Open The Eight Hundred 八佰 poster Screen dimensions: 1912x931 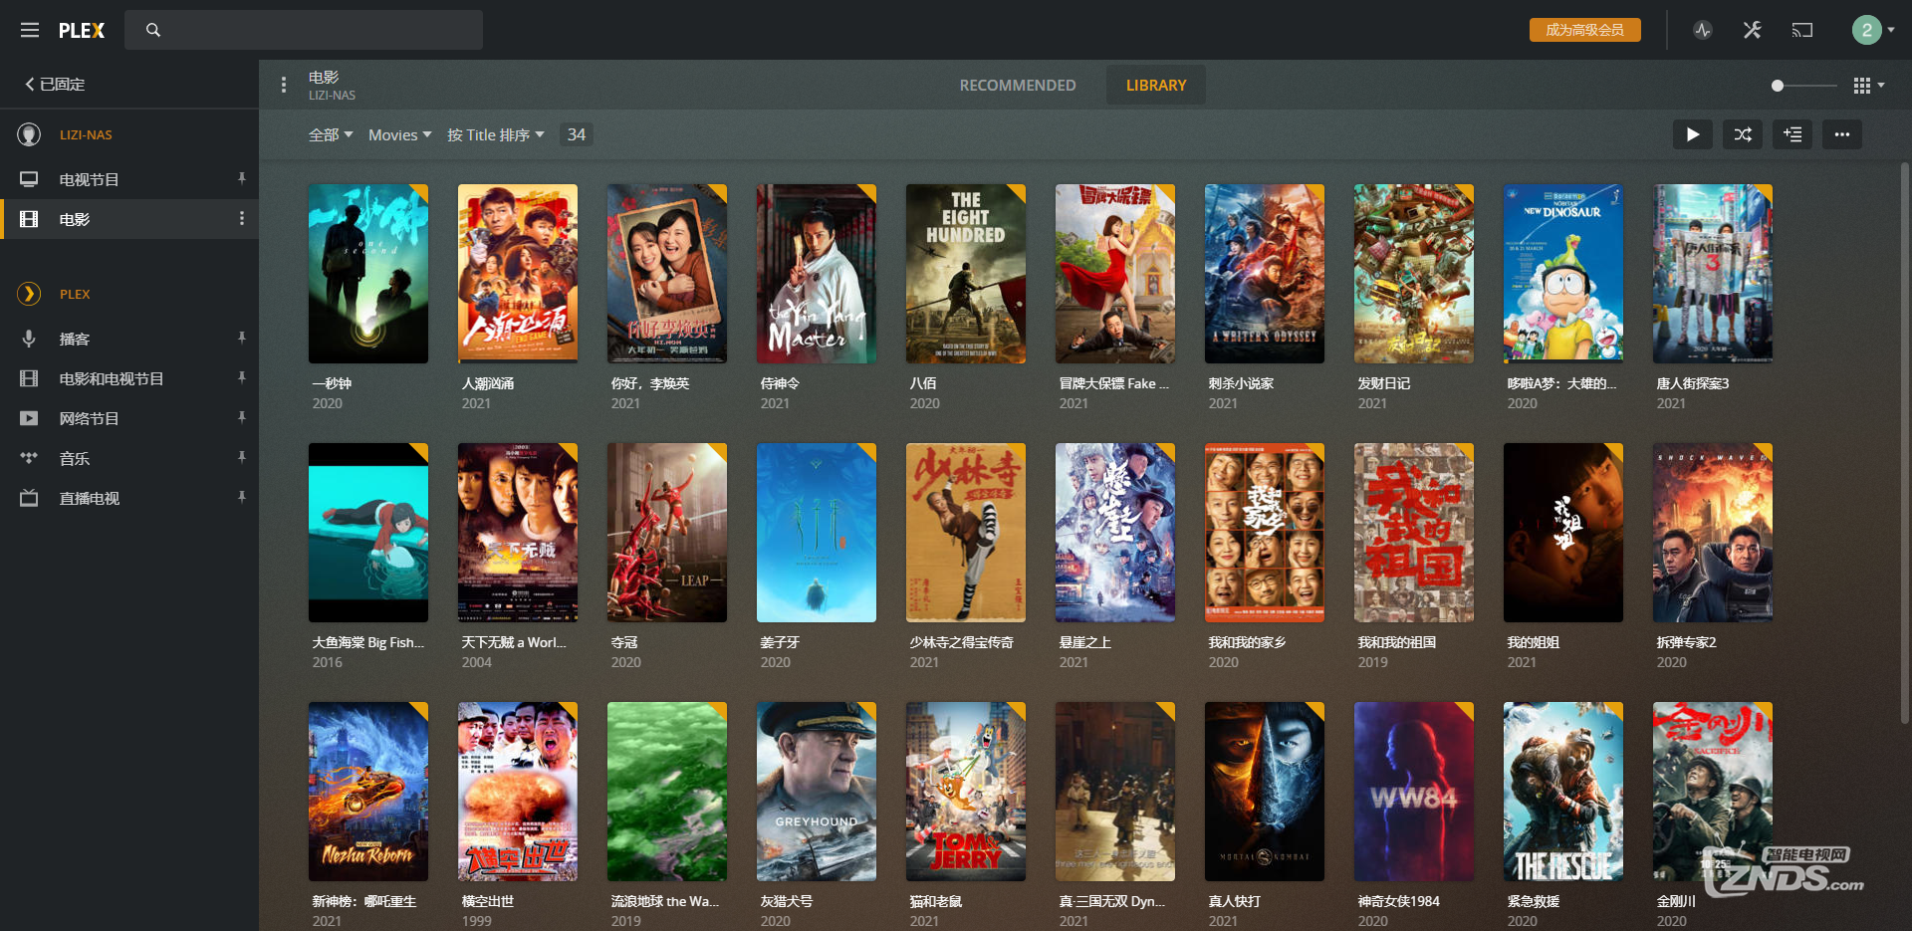pyautogui.click(x=966, y=274)
